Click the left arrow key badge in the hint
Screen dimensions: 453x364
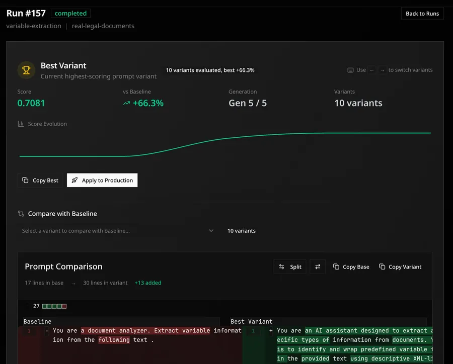[x=371, y=70]
